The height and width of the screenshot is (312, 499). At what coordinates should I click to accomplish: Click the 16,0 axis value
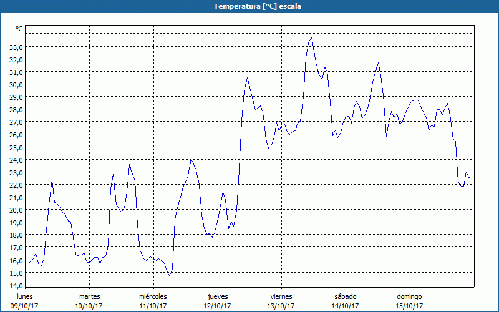[x=16, y=260]
